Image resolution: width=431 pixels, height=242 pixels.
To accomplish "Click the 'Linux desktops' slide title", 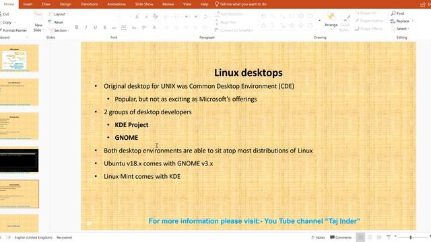I will click(x=248, y=73).
